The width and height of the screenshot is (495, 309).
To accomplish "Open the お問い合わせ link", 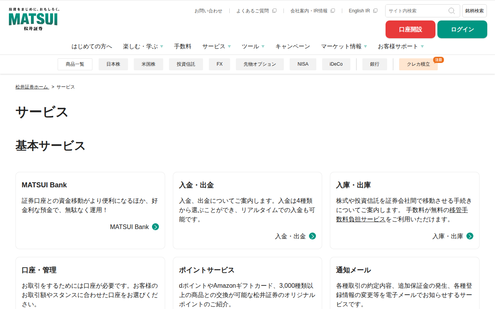I will click(x=208, y=11).
